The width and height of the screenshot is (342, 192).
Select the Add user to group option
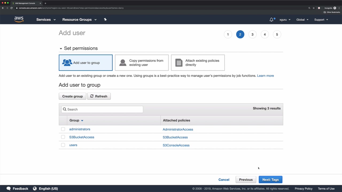[85, 63]
